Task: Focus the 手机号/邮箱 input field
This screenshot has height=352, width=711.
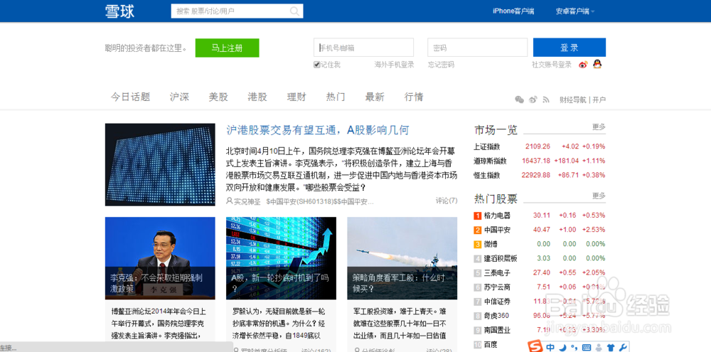Action: (363, 48)
